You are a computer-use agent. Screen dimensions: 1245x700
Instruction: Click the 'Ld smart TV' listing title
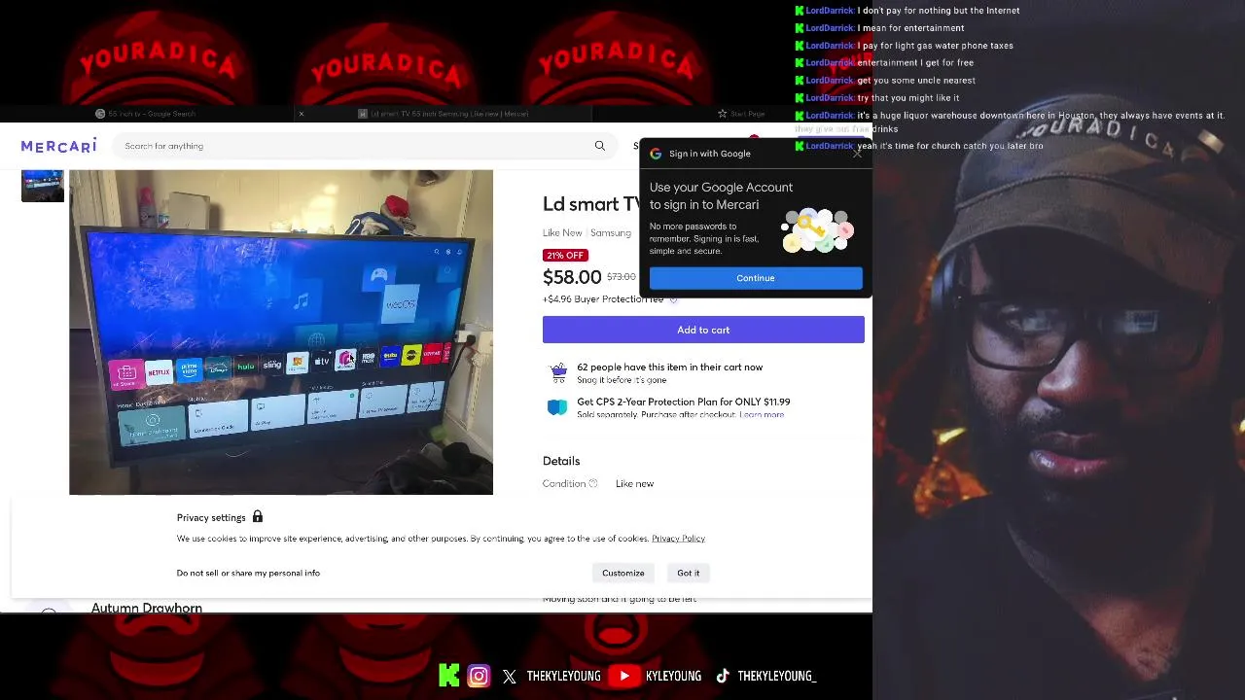[x=591, y=204]
